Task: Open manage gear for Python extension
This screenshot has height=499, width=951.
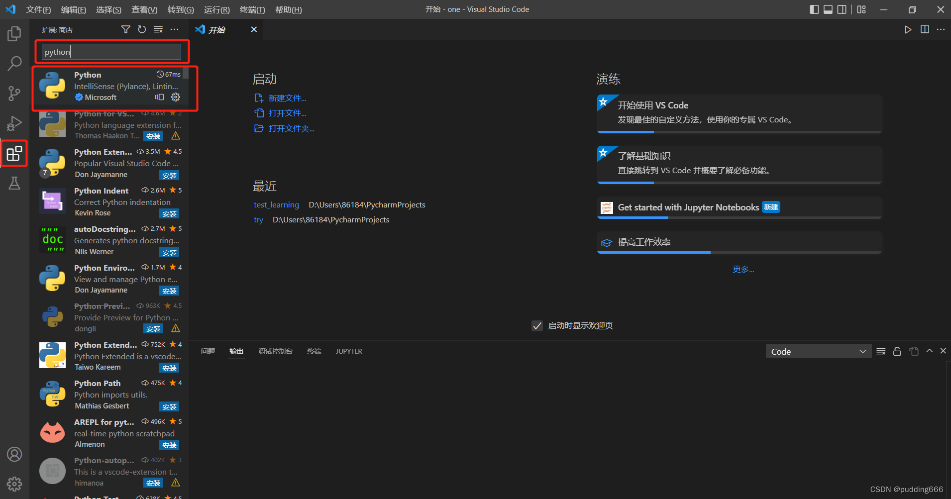Action: coord(176,97)
